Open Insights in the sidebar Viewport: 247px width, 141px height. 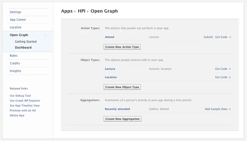[15, 71]
